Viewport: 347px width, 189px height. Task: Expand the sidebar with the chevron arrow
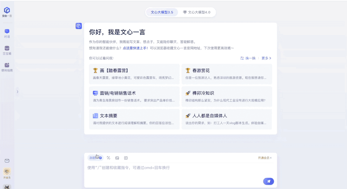coord(17,92)
